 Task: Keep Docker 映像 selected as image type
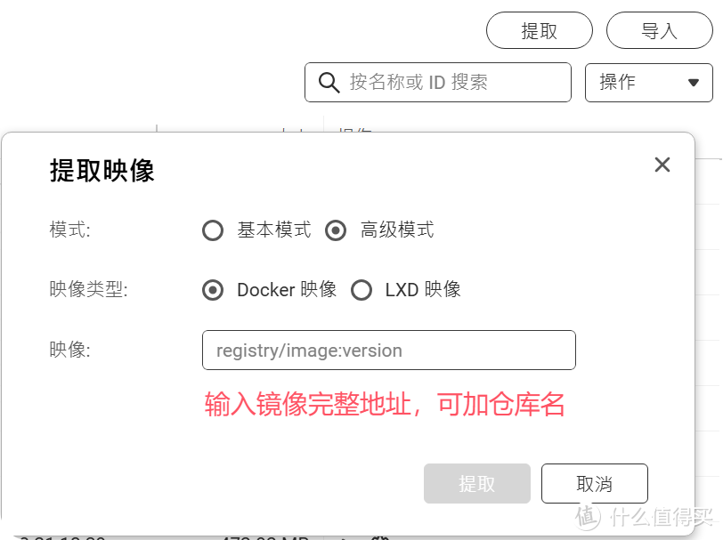pyautogui.click(x=213, y=290)
